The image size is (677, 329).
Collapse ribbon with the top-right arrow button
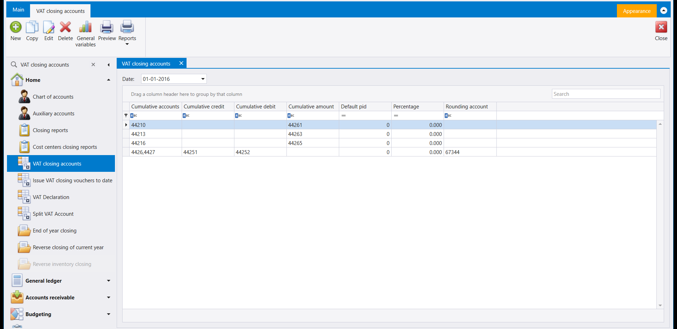[664, 10]
